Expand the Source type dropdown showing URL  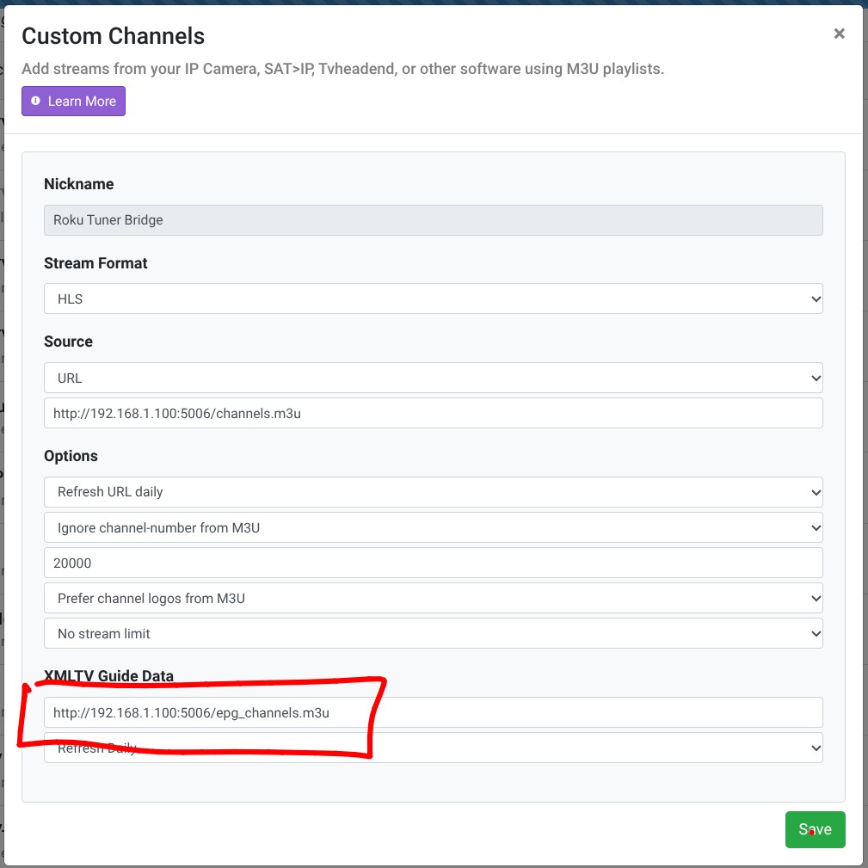(433, 378)
